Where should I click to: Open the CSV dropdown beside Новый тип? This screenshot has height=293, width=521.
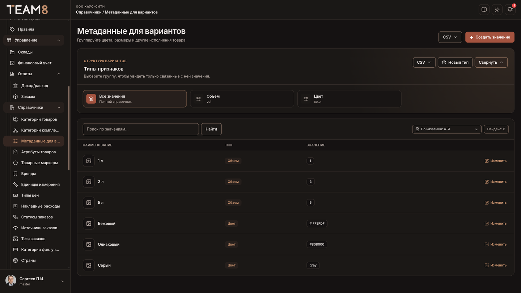pos(424,62)
